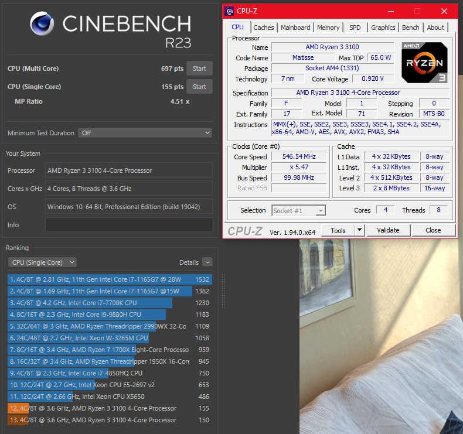Select ranking row 12 Ryzen 3 3100 scoring 155
This screenshot has width=463, height=434.
click(110, 408)
